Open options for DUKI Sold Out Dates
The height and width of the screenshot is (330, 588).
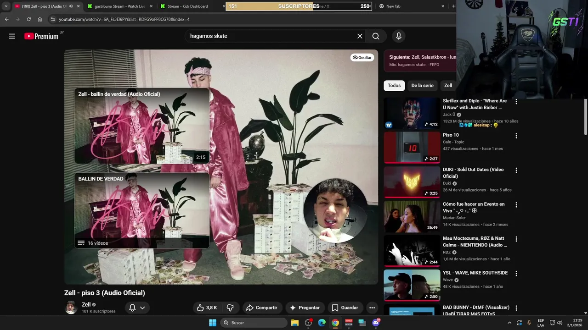point(516,170)
